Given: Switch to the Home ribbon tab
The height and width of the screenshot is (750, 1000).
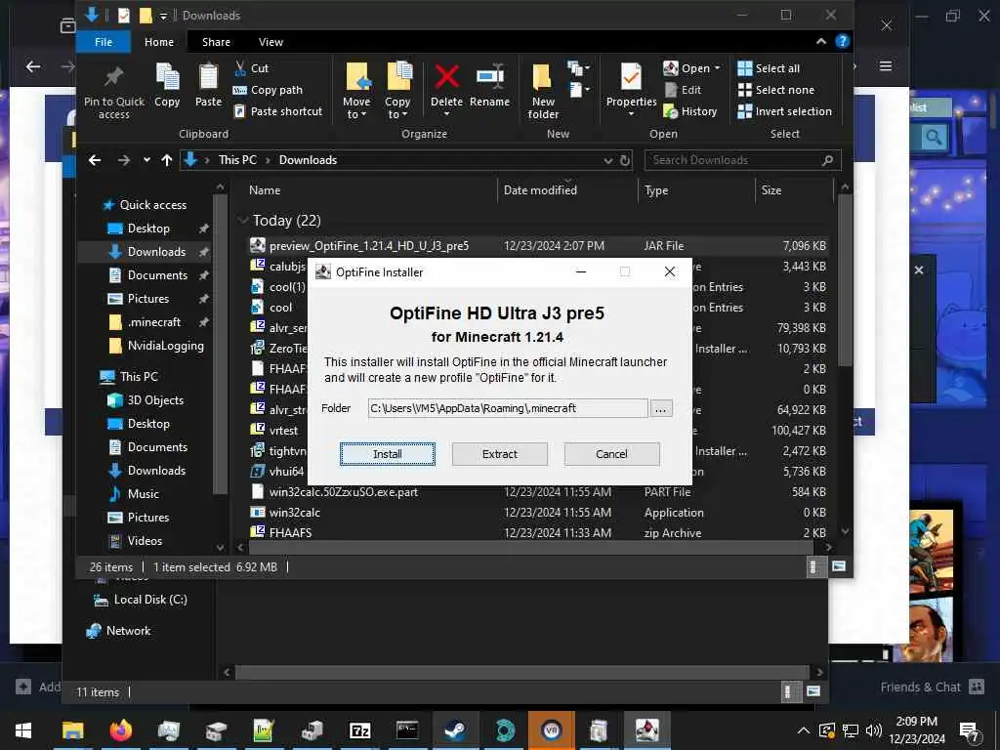Looking at the screenshot, I should point(159,42).
